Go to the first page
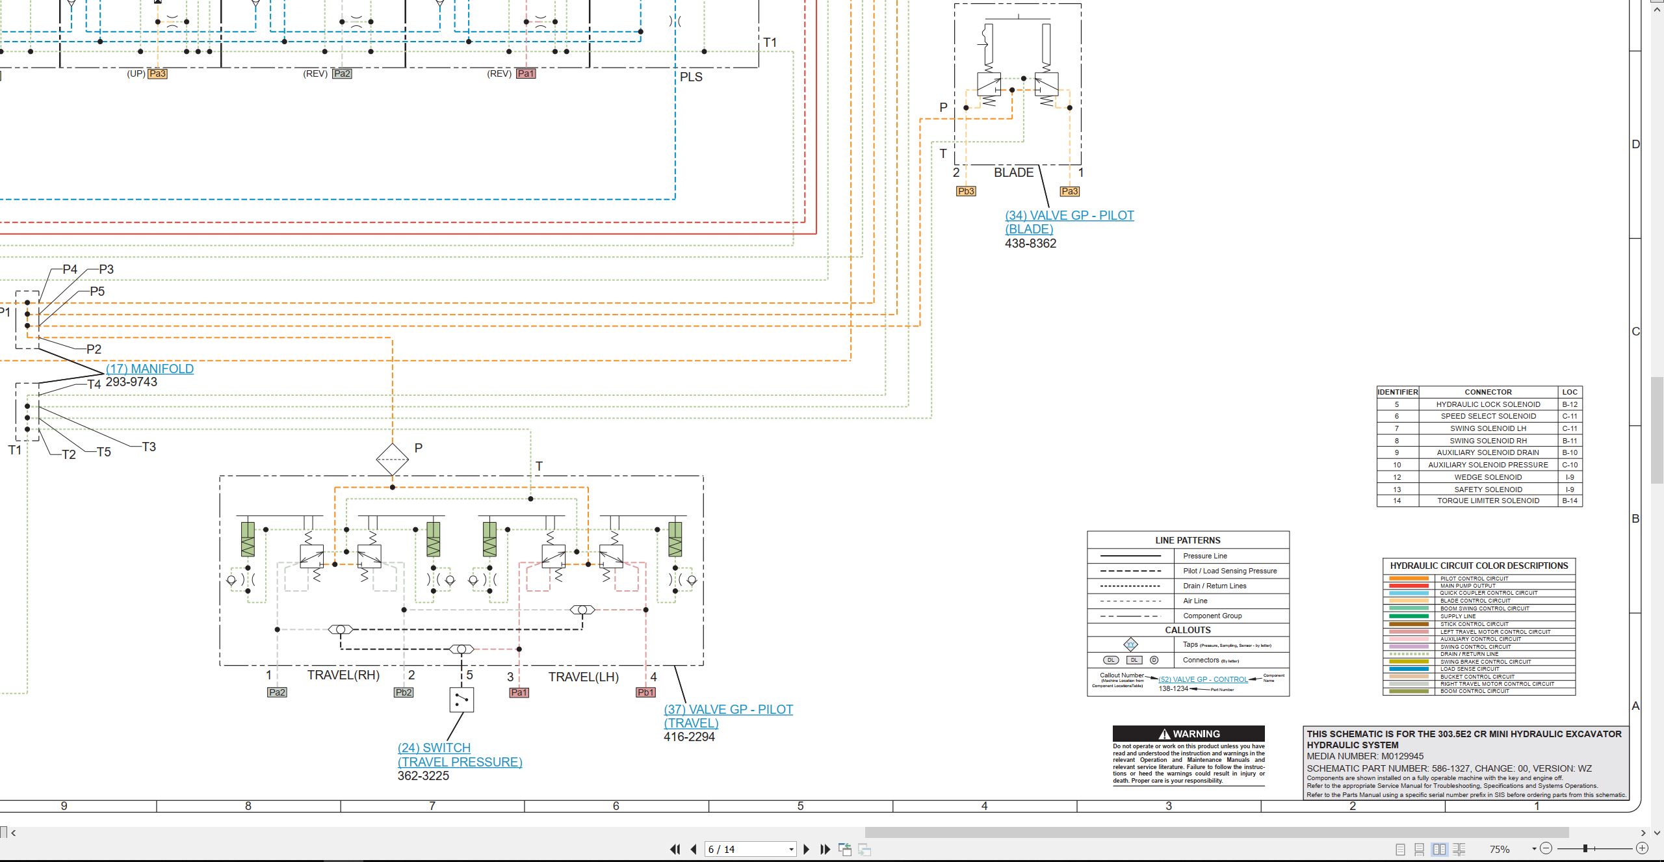Viewport: 1664px width, 862px height. point(675,849)
